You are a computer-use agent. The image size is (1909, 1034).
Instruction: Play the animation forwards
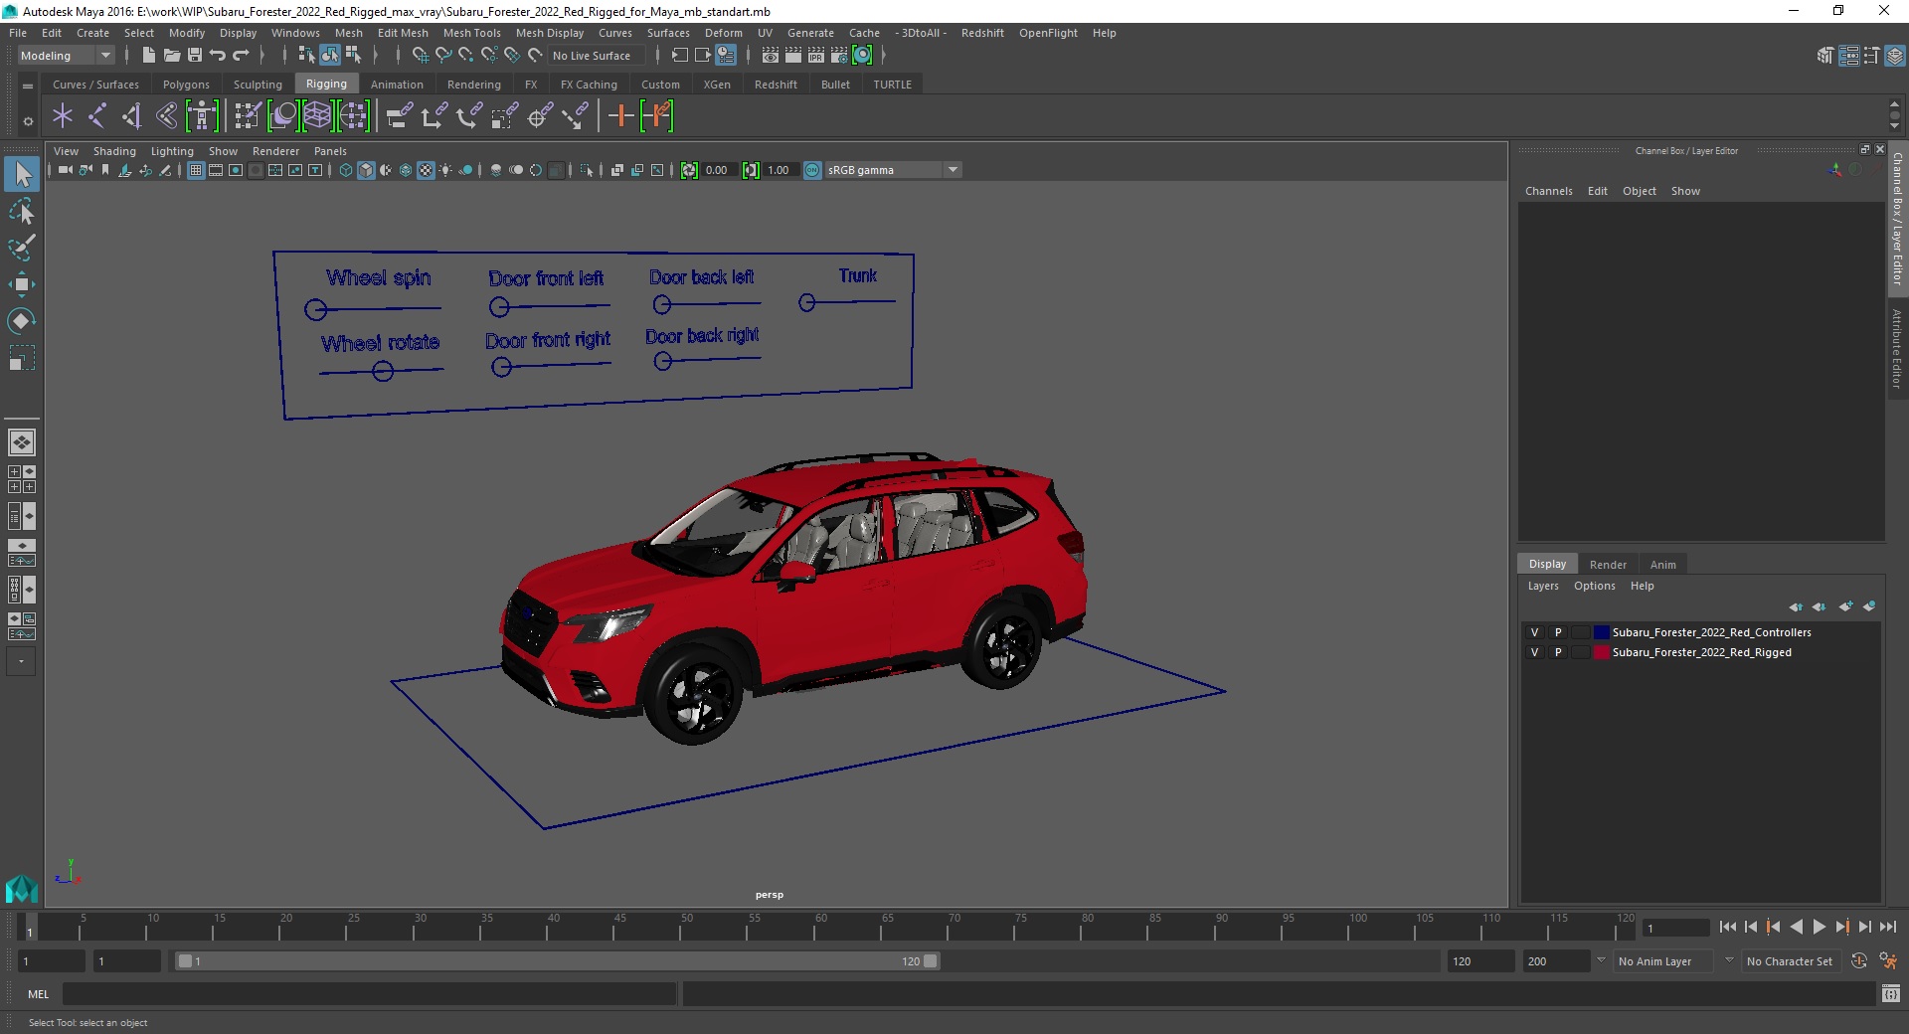click(1819, 927)
